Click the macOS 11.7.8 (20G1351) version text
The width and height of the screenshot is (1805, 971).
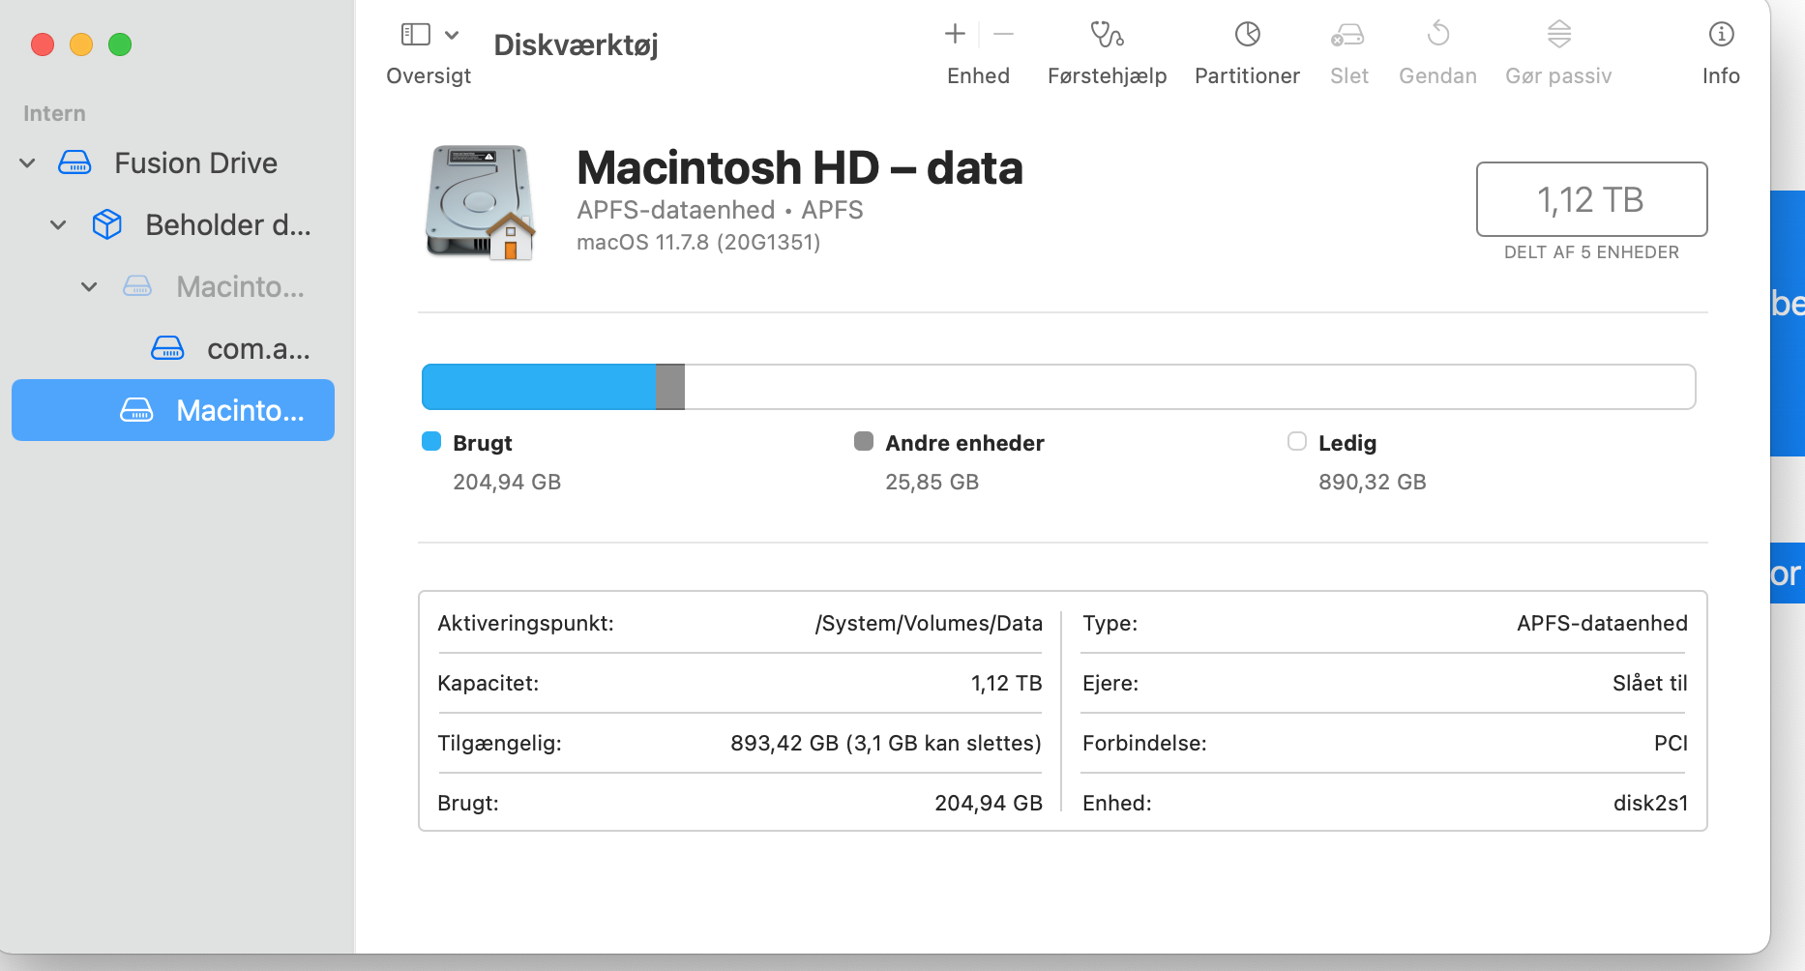(698, 242)
